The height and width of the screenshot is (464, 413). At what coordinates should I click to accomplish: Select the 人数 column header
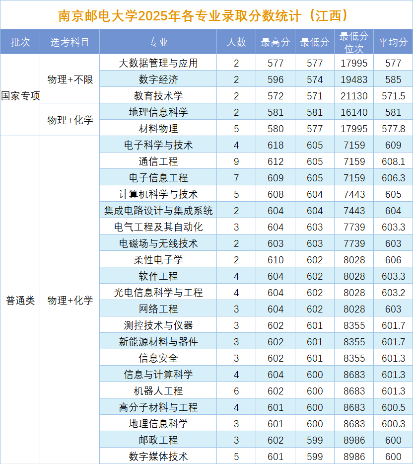pyautogui.click(x=236, y=42)
